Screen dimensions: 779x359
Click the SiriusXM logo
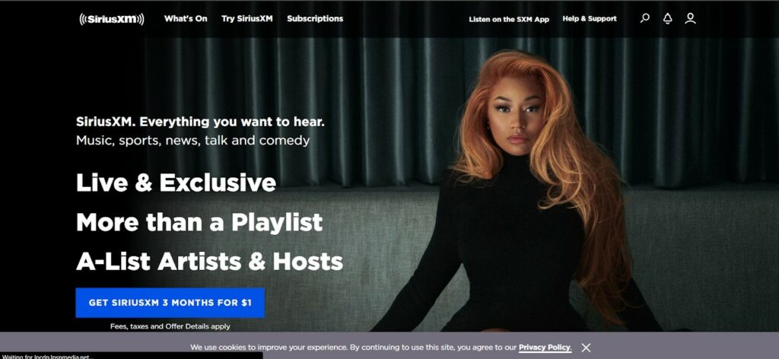click(x=112, y=19)
